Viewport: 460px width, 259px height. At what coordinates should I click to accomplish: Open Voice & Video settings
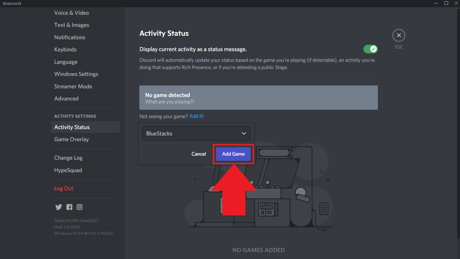coord(71,13)
